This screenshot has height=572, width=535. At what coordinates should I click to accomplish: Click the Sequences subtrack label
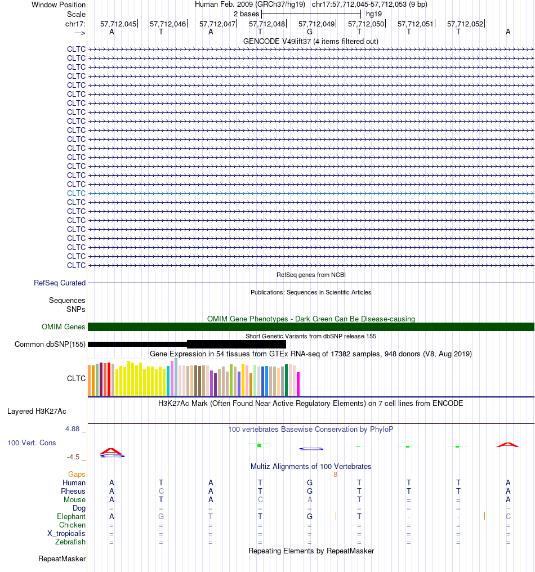[67, 300]
